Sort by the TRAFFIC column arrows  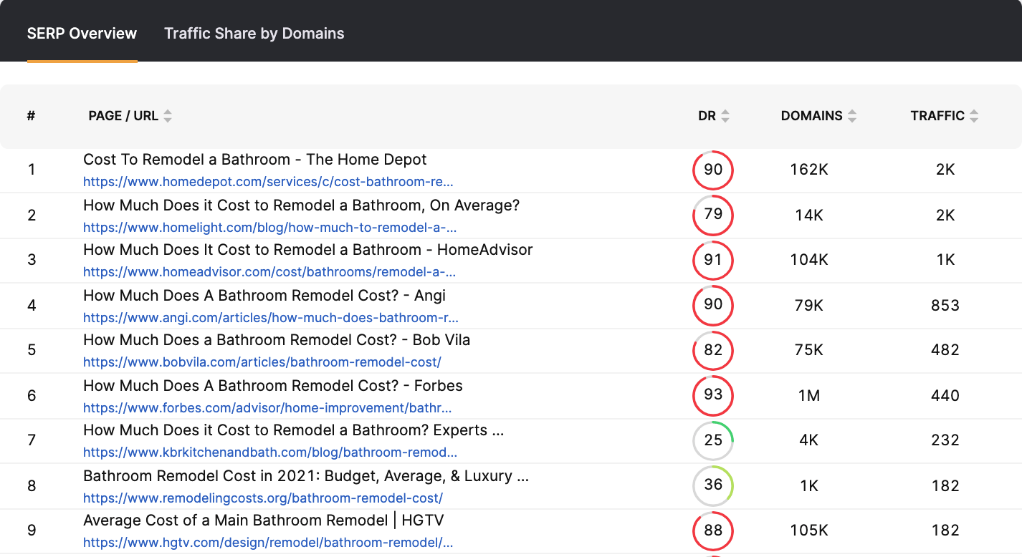pos(974,116)
